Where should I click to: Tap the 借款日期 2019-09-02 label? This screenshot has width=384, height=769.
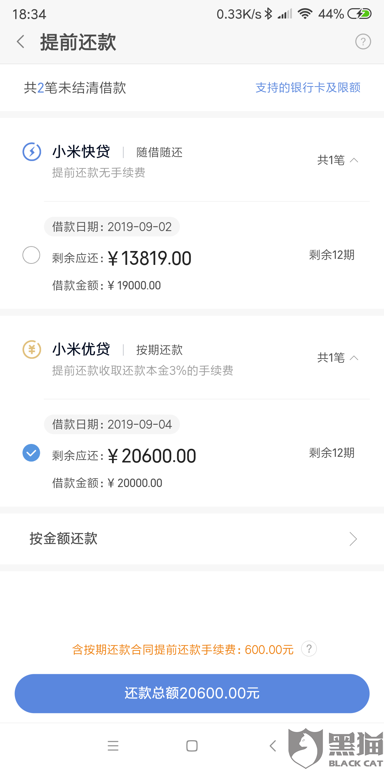pyautogui.click(x=112, y=227)
